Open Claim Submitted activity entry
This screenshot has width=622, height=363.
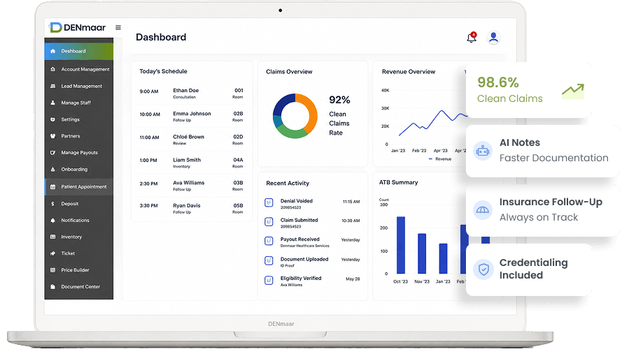[x=312, y=223]
